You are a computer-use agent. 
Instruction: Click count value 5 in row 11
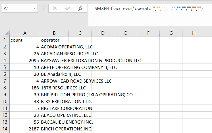(38, 108)
